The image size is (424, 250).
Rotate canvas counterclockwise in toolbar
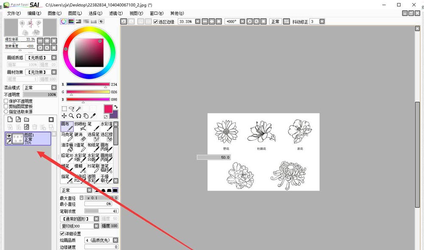[250, 21]
